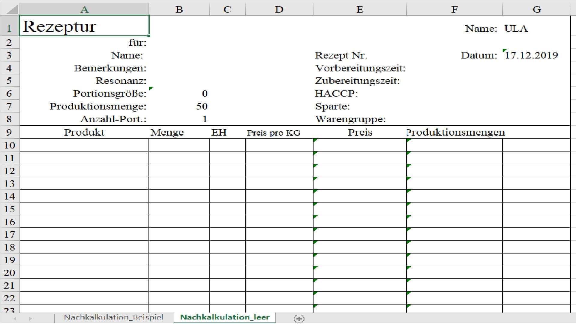Image resolution: width=576 pixels, height=324 pixels.
Task: Click the Produkt column heading cell
Action: click(x=84, y=132)
